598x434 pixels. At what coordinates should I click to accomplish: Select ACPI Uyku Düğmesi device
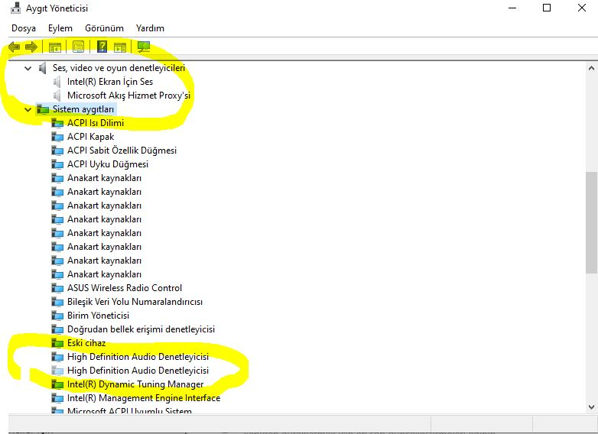pos(108,164)
